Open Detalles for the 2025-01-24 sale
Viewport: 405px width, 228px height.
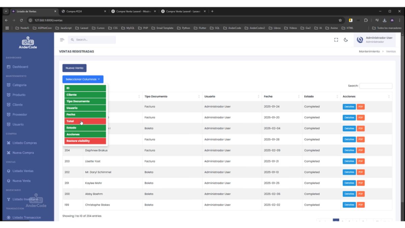pyautogui.click(x=349, y=107)
